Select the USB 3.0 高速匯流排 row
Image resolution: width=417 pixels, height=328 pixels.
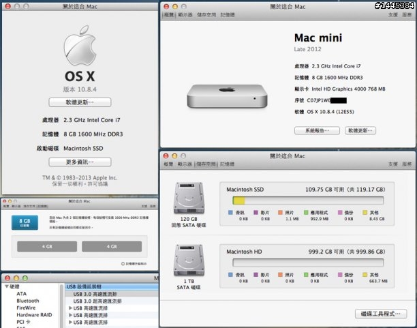point(112,294)
